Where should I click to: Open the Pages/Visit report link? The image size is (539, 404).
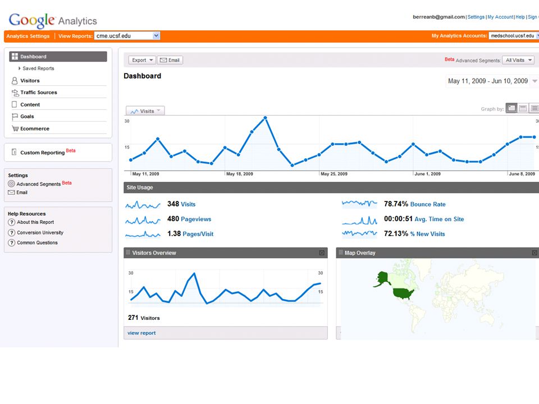198,234
